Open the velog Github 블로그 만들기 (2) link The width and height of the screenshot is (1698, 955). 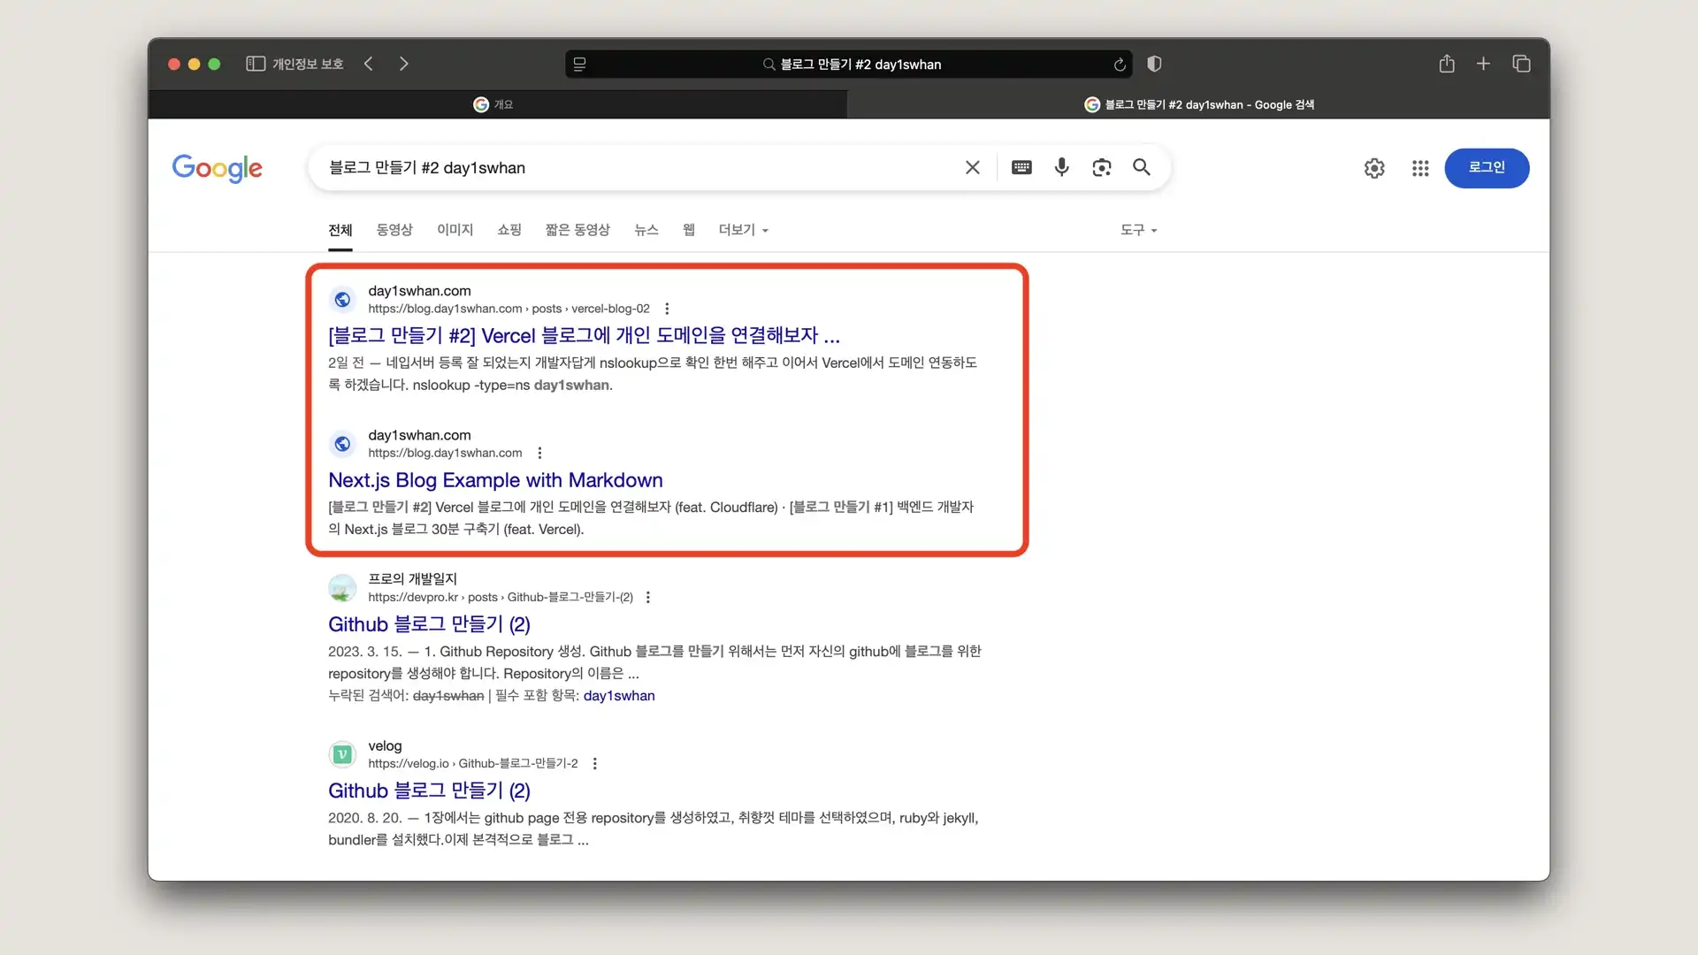pos(429,791)
